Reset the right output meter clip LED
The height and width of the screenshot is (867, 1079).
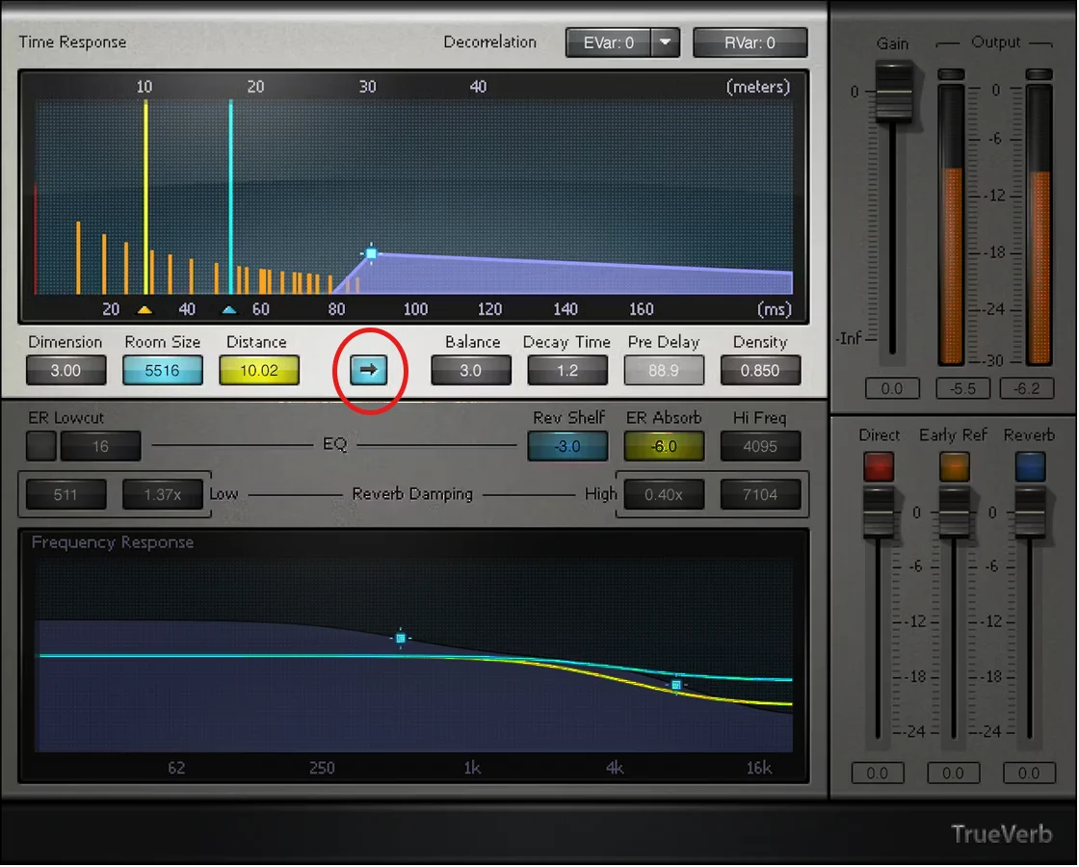(x=1040, y=73)
